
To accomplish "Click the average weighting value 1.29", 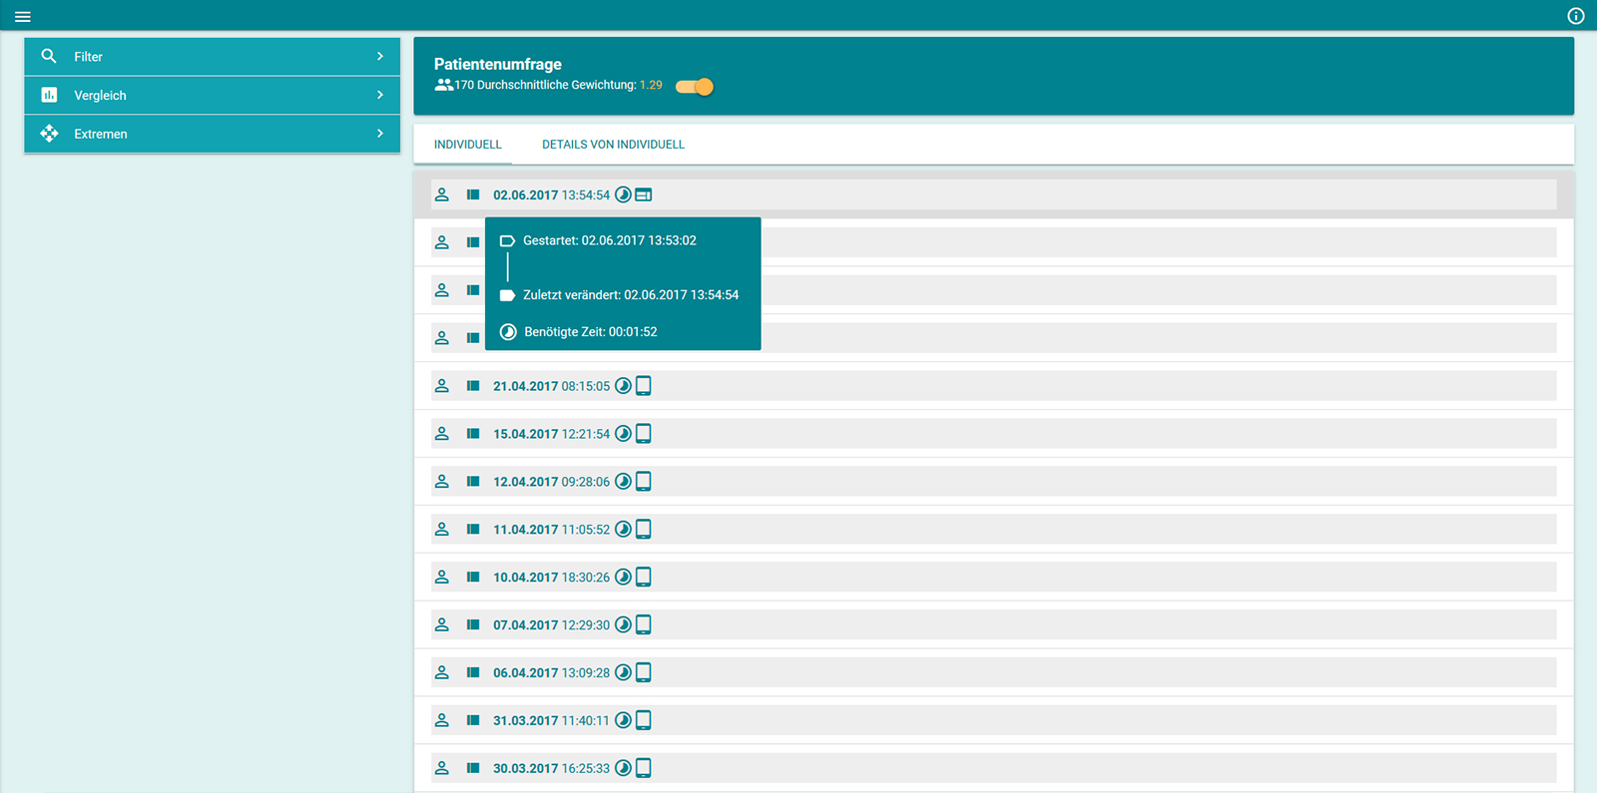I will [651, 85].
